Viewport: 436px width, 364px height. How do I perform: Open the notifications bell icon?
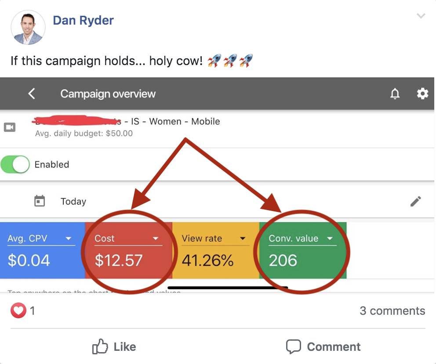pyautogui.click(x=395, y=94)
